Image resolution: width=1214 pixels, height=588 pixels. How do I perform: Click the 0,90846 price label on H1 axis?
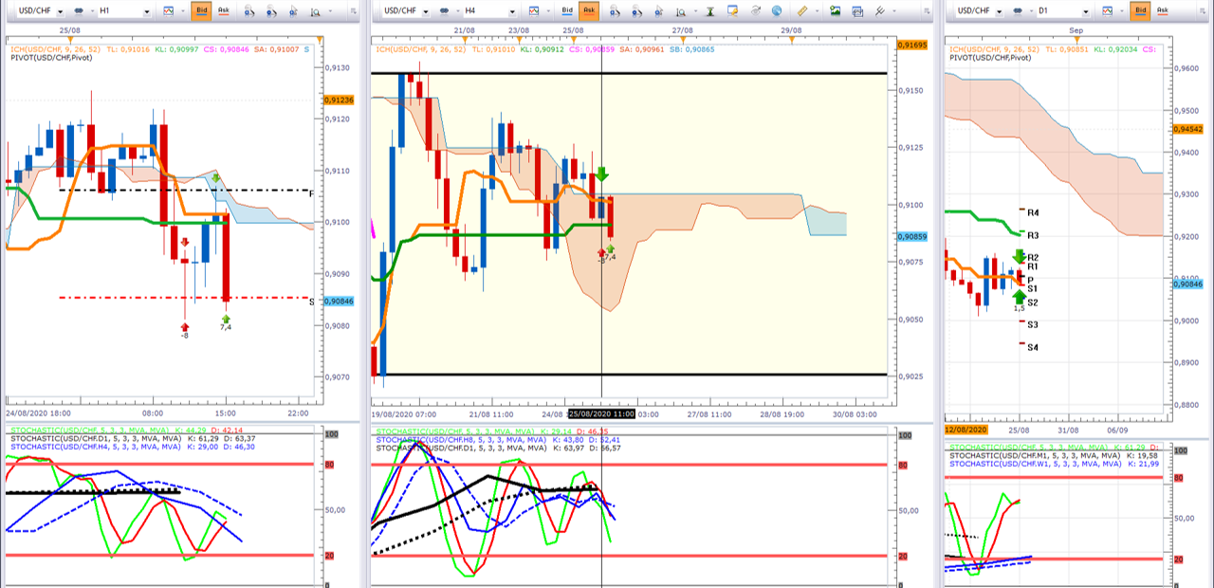338,301
